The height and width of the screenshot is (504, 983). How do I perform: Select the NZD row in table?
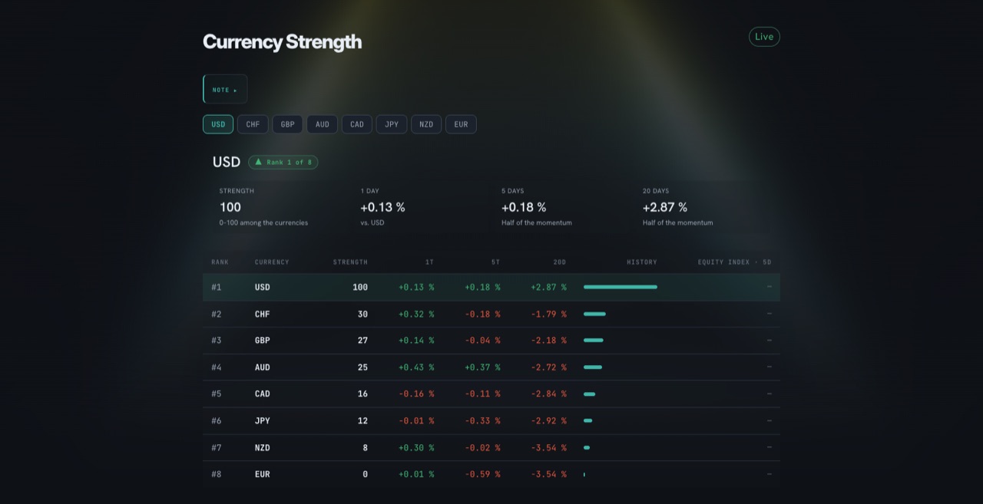click(491, 447)
